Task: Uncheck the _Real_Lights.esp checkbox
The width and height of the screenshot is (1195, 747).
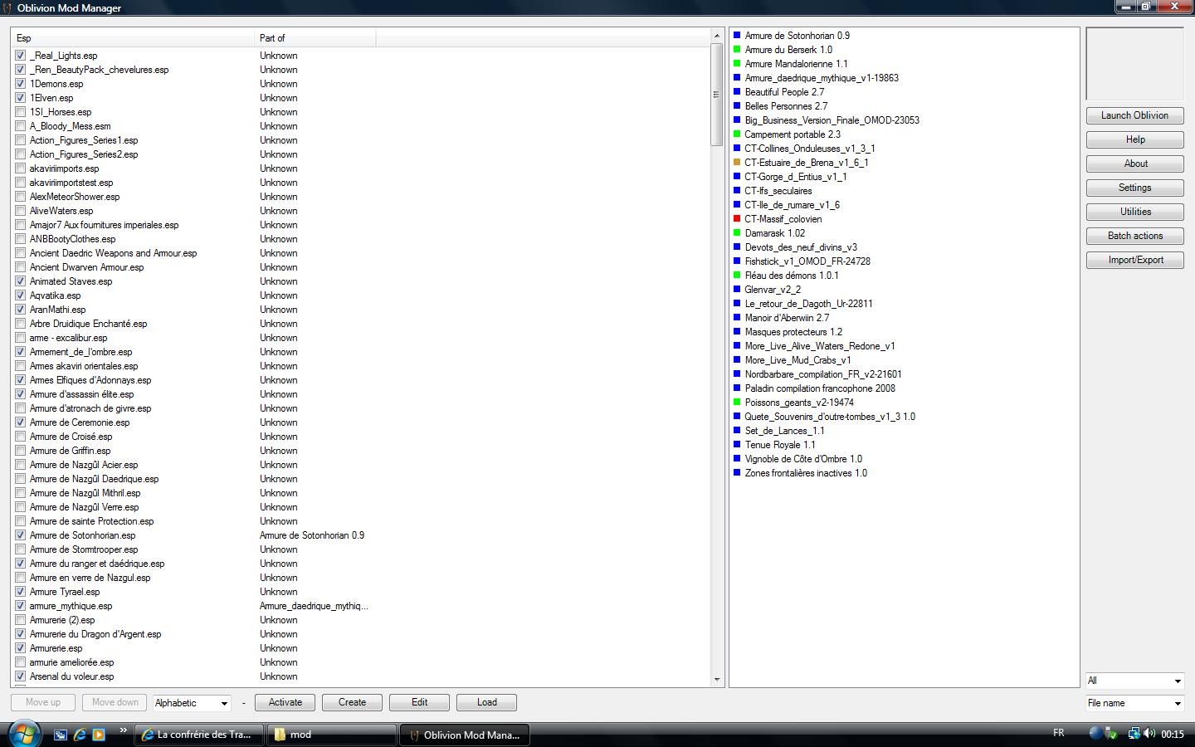Action: 20,56
